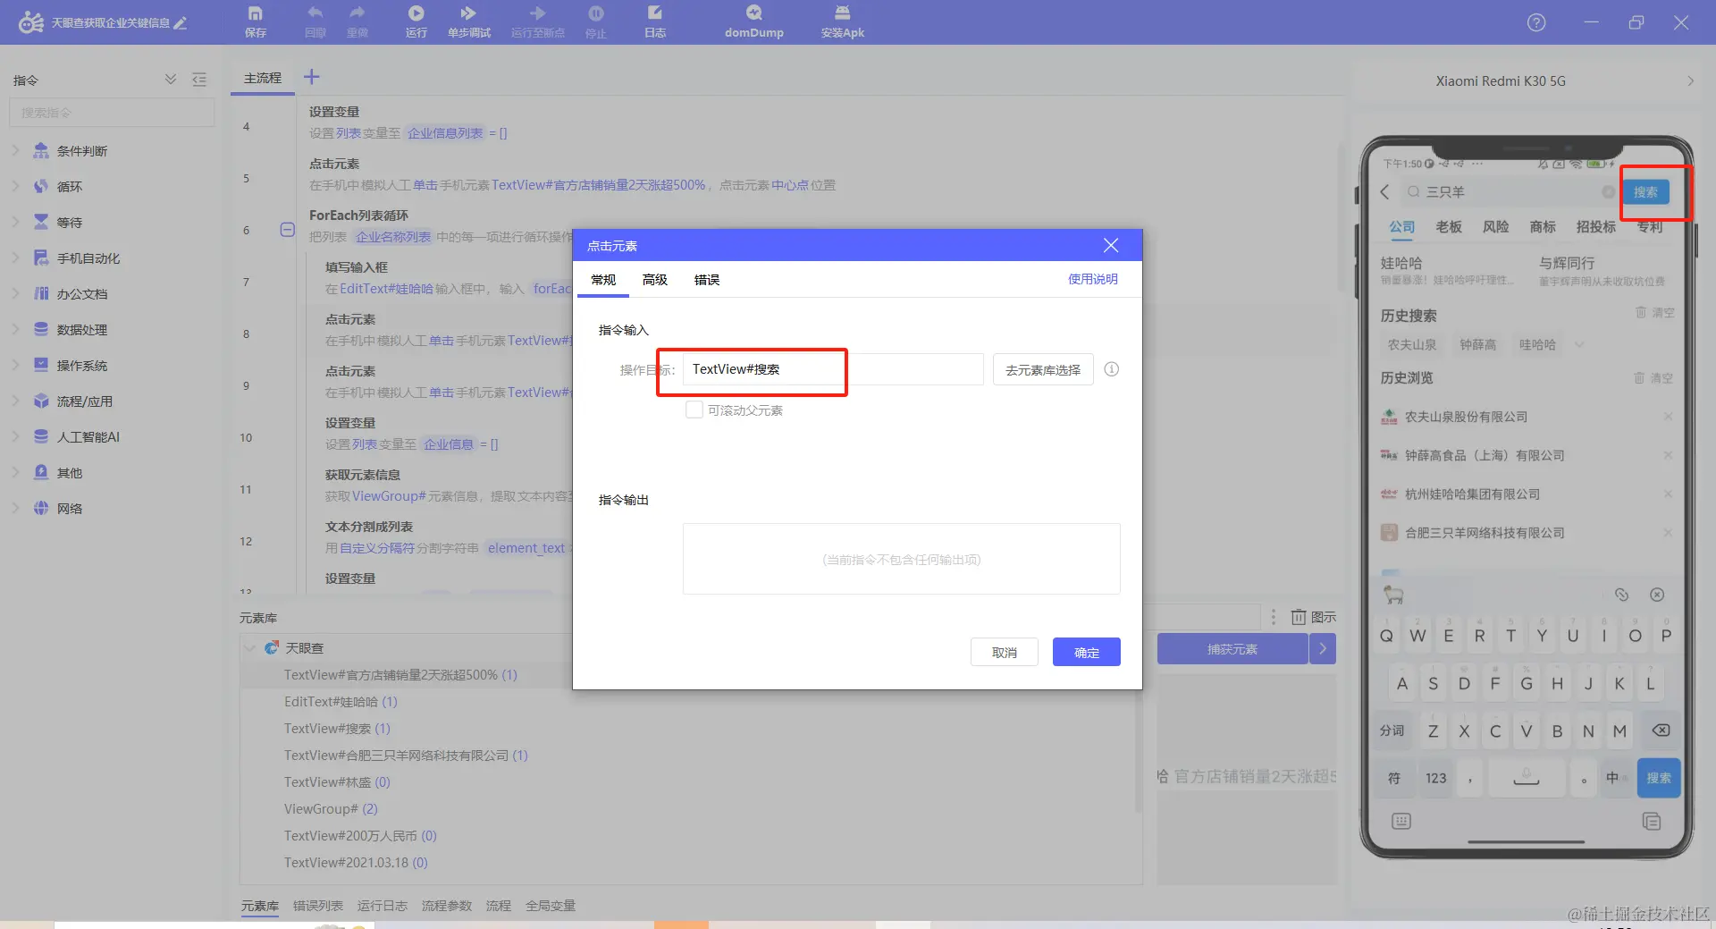Open the 使用说明 link
The image size is (1716, 929).
tap(1093, 279)
